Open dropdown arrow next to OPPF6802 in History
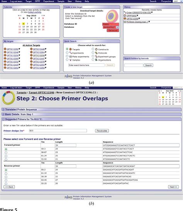This screenshot has width=183, height=211. pos(137,15)
